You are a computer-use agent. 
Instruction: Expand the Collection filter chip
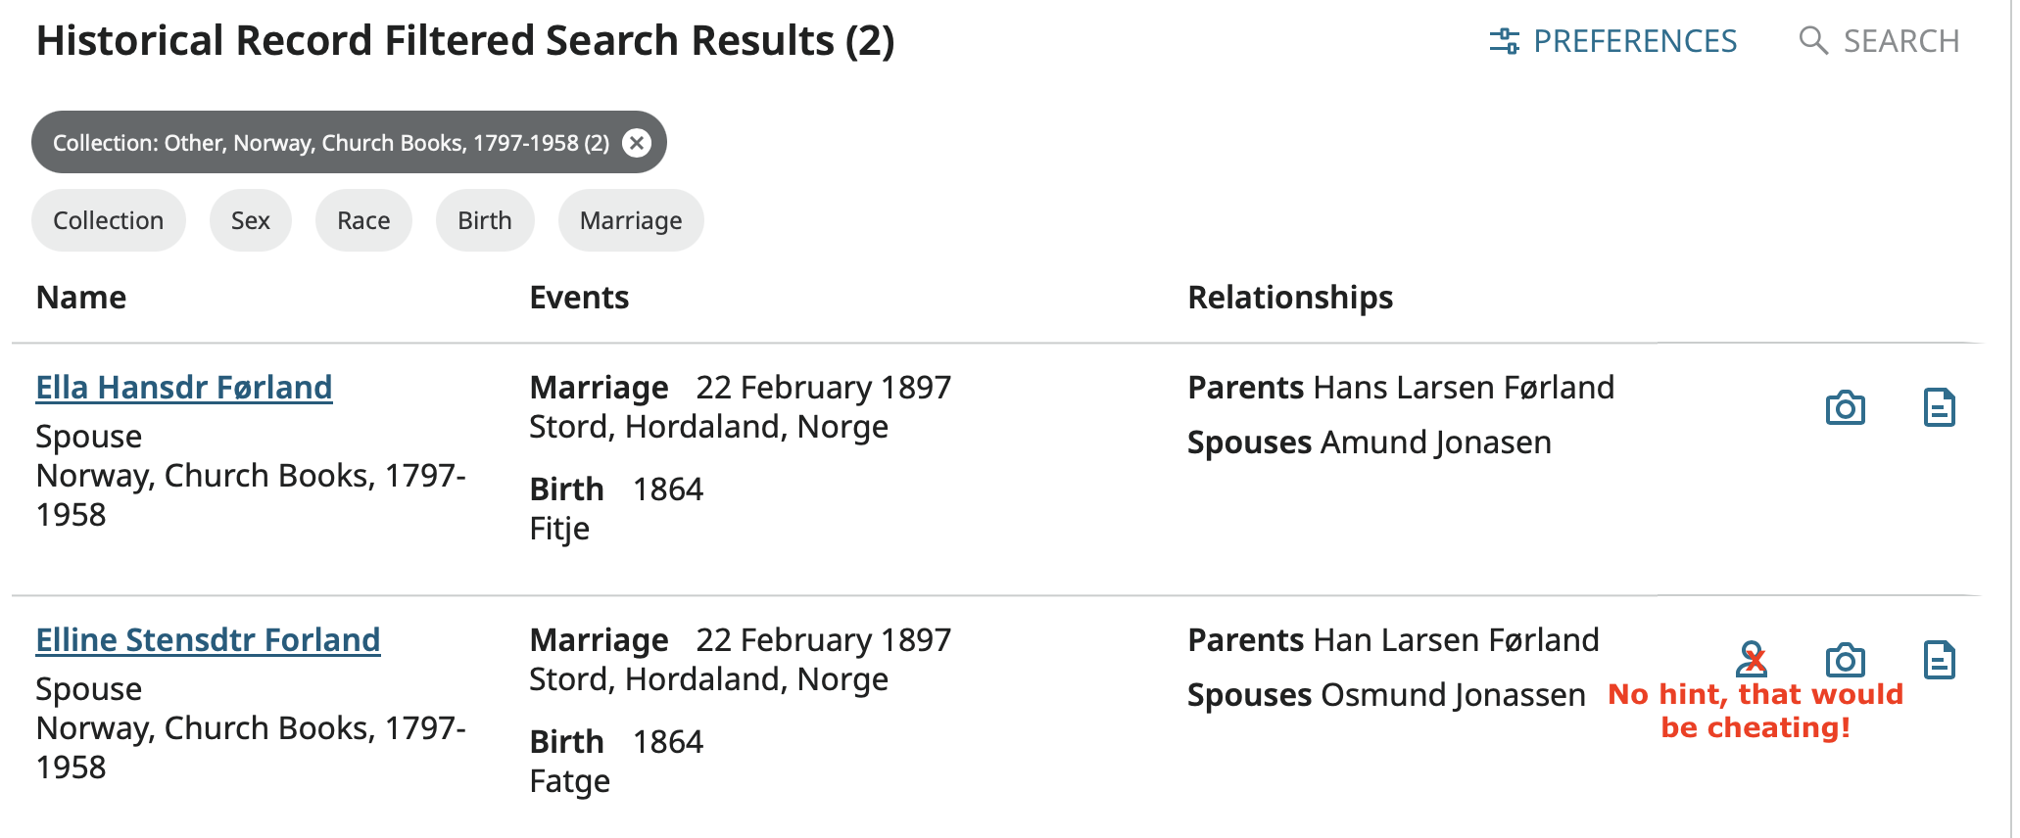point(108,220)
